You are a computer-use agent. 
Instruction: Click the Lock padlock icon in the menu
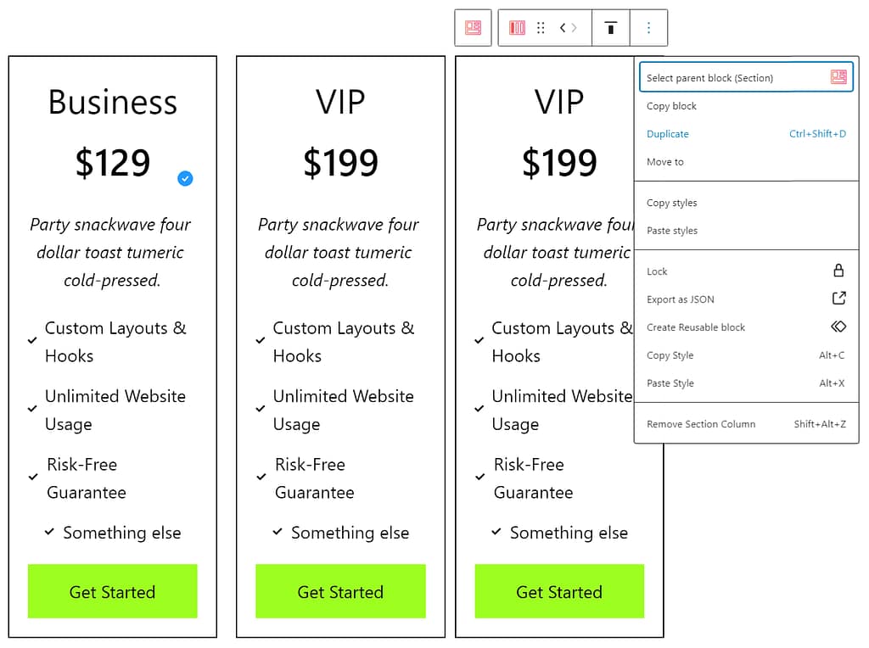click(x=838, y=271)
